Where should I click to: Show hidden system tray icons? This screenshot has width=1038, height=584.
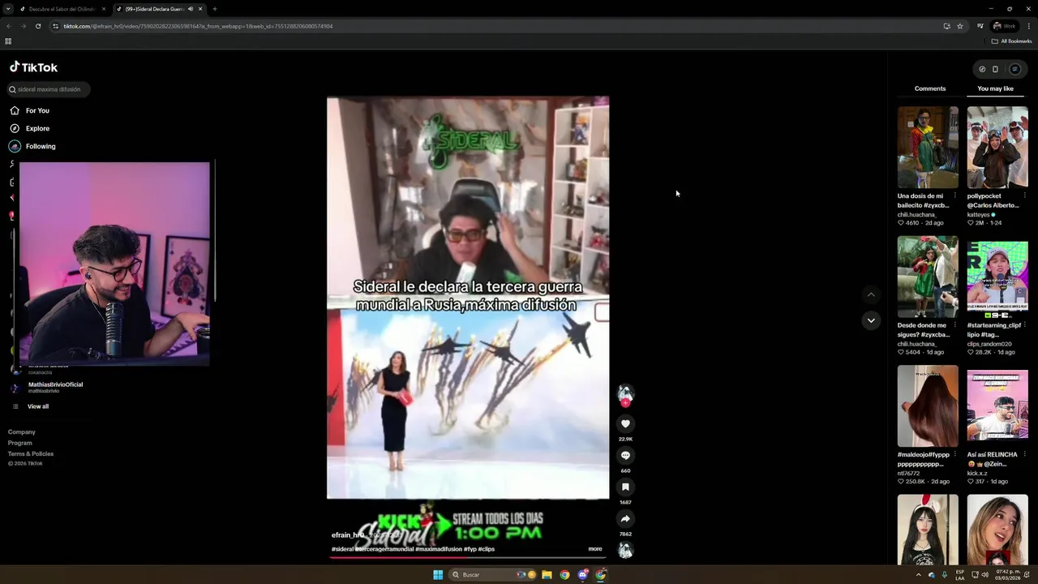click(918, 574)
